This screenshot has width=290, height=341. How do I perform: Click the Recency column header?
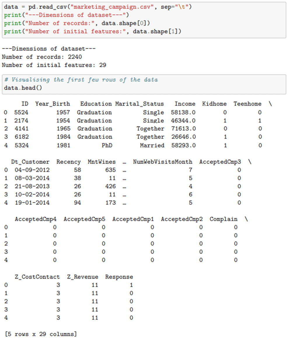[x=68, y=162]
